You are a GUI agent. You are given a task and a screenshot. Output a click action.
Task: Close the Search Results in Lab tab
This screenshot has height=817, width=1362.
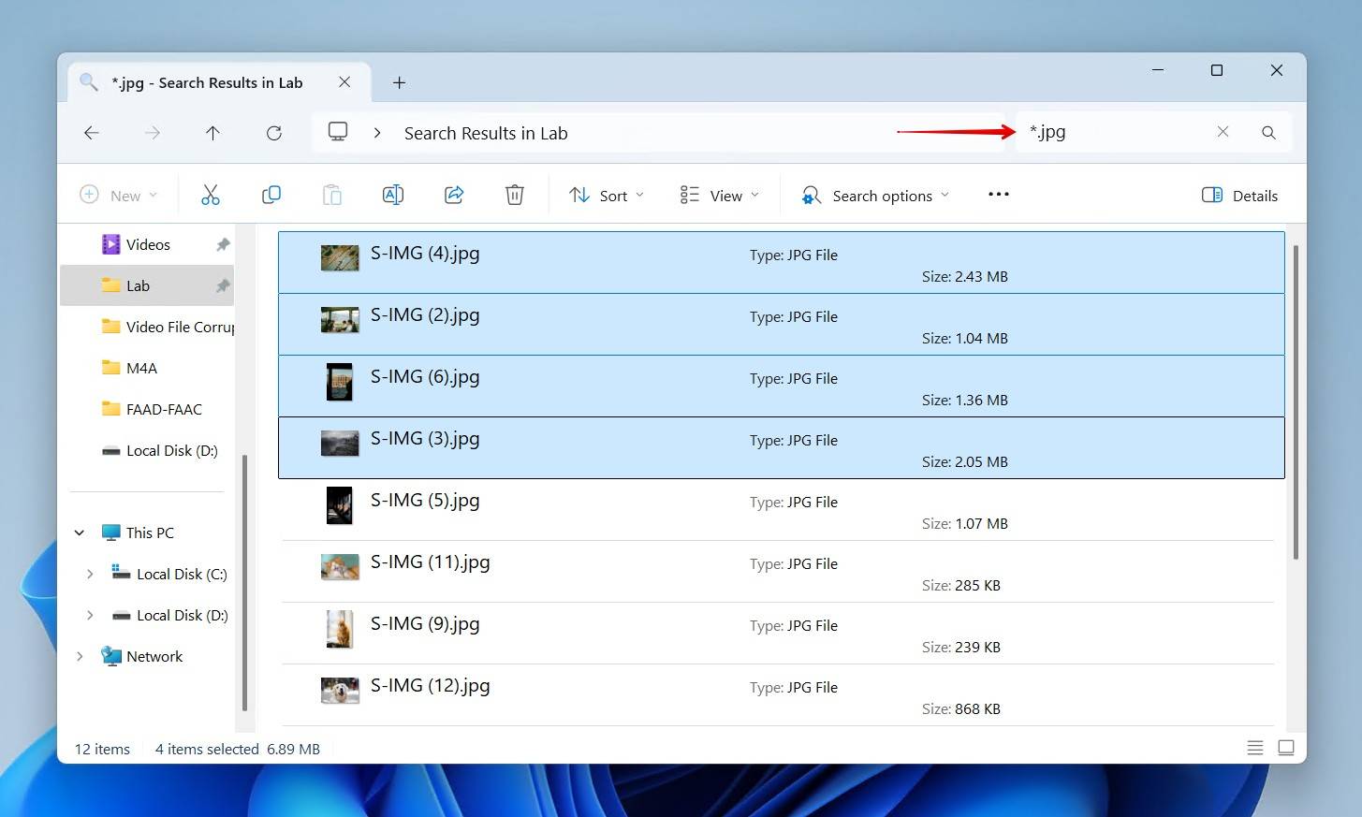[x=344, y=82]
